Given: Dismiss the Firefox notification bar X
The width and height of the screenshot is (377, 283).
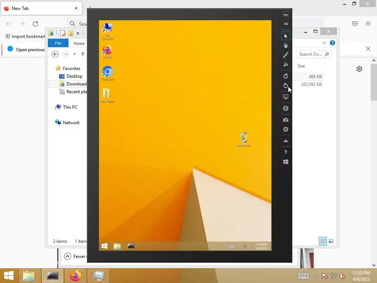Looking at the screenshot, I should 368,49.
